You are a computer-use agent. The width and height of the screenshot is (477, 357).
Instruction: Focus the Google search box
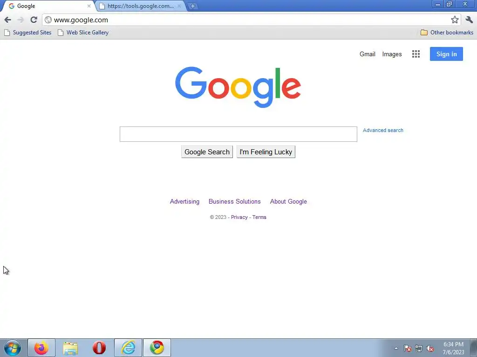point(238,134)
